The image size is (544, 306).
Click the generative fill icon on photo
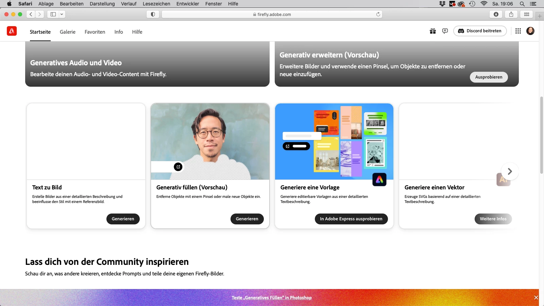pyautogui.click(x=178, y=167)
